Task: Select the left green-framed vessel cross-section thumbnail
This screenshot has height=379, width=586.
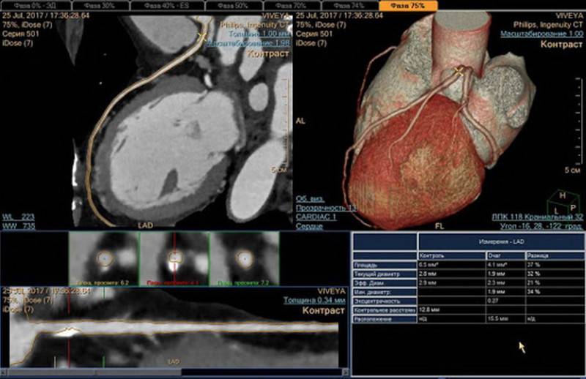Action: pos(105,259)
